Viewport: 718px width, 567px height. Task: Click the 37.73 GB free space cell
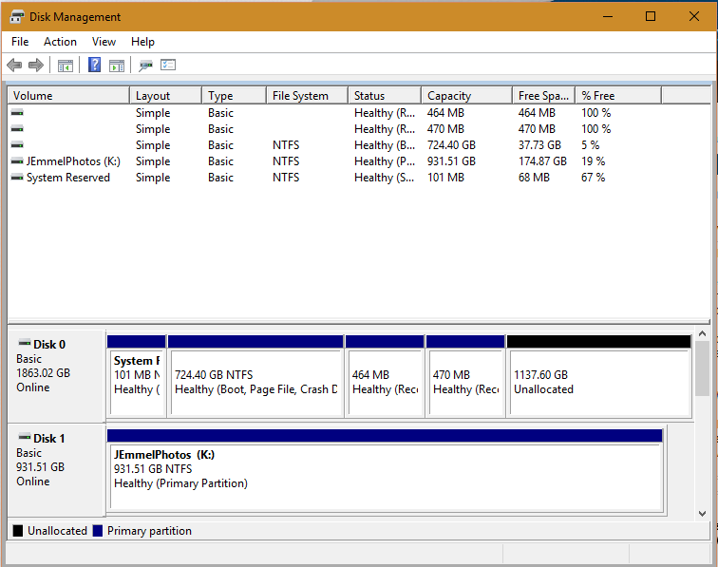pos(539,145)
